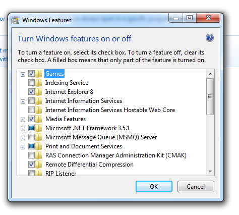Select the Internet Information Services Hostable Web Core item

(110, 110)
